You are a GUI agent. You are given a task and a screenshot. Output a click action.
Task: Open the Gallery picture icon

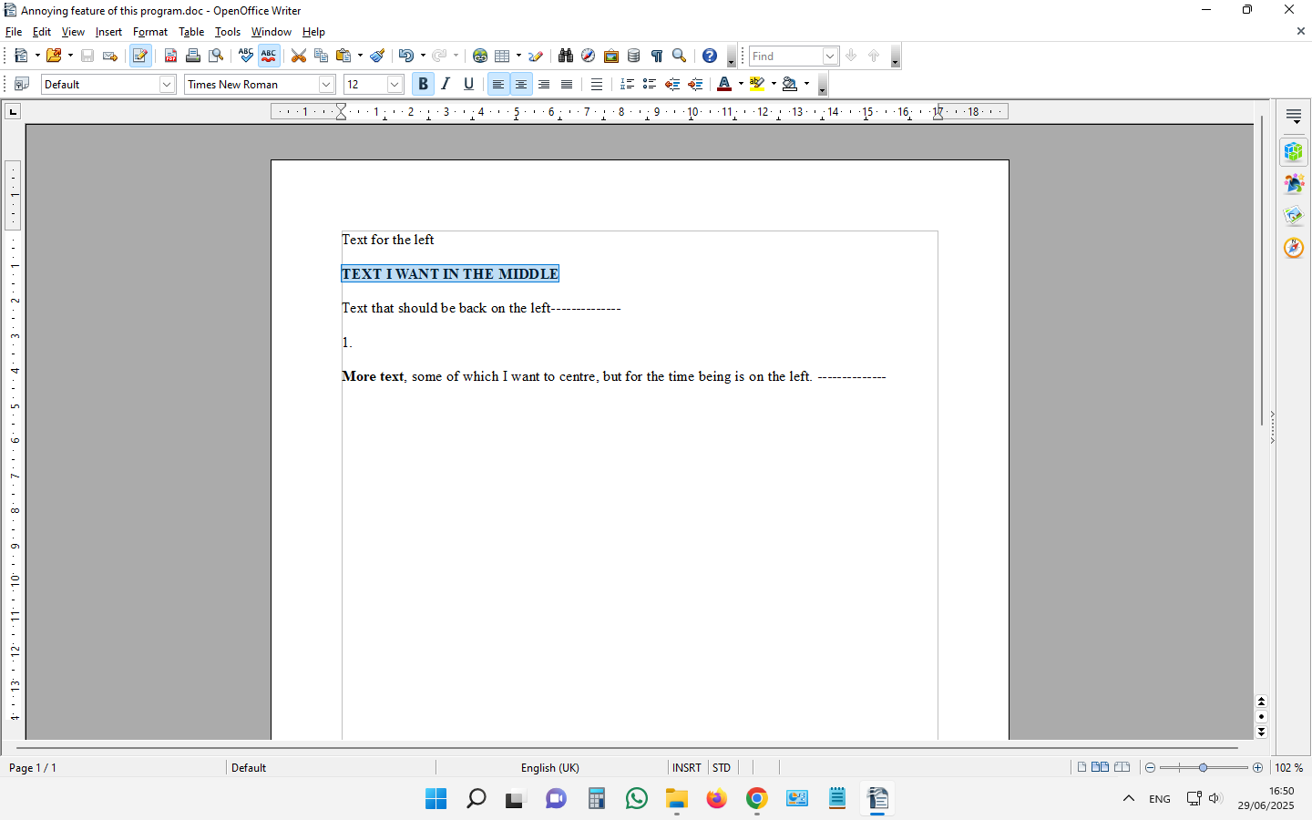click(611, 56)
